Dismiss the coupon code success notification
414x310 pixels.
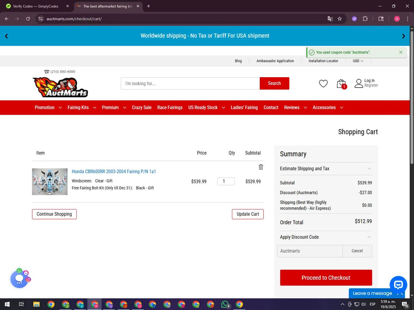[x=401, y=52]
